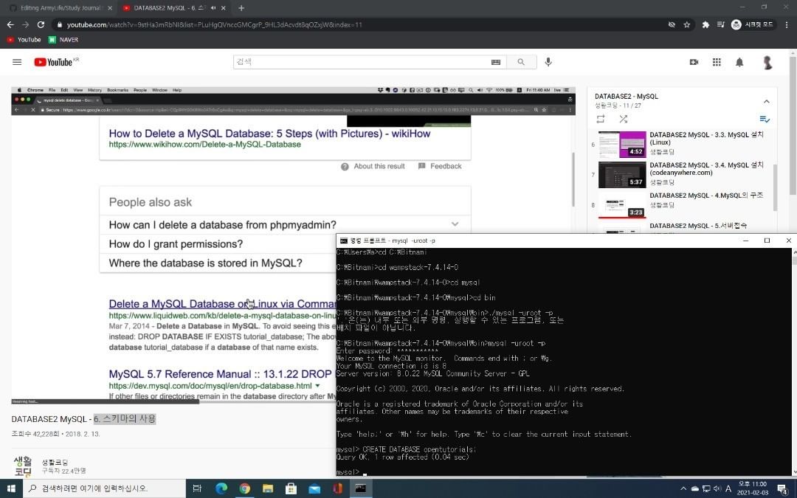Open the 5.서버접속 playlist entry
Screen dimensions: 797x498
pos(683,227)
